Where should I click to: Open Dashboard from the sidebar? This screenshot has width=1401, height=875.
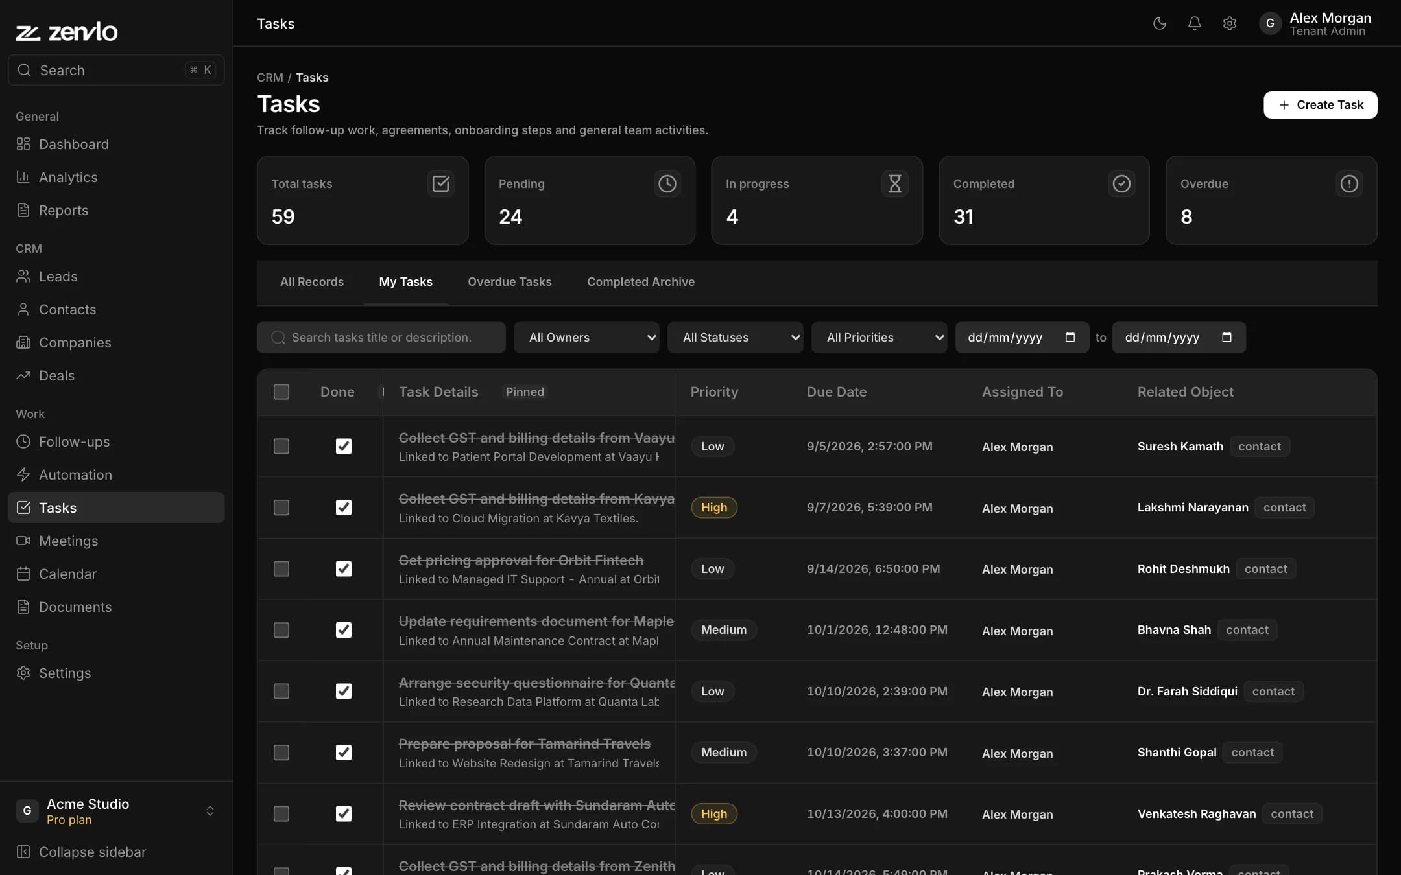[116, 144]
